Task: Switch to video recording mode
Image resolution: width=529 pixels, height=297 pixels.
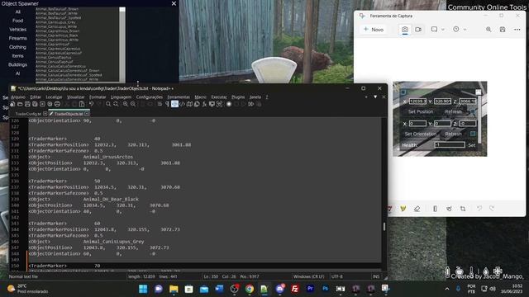Action: [x=418, y=30]
